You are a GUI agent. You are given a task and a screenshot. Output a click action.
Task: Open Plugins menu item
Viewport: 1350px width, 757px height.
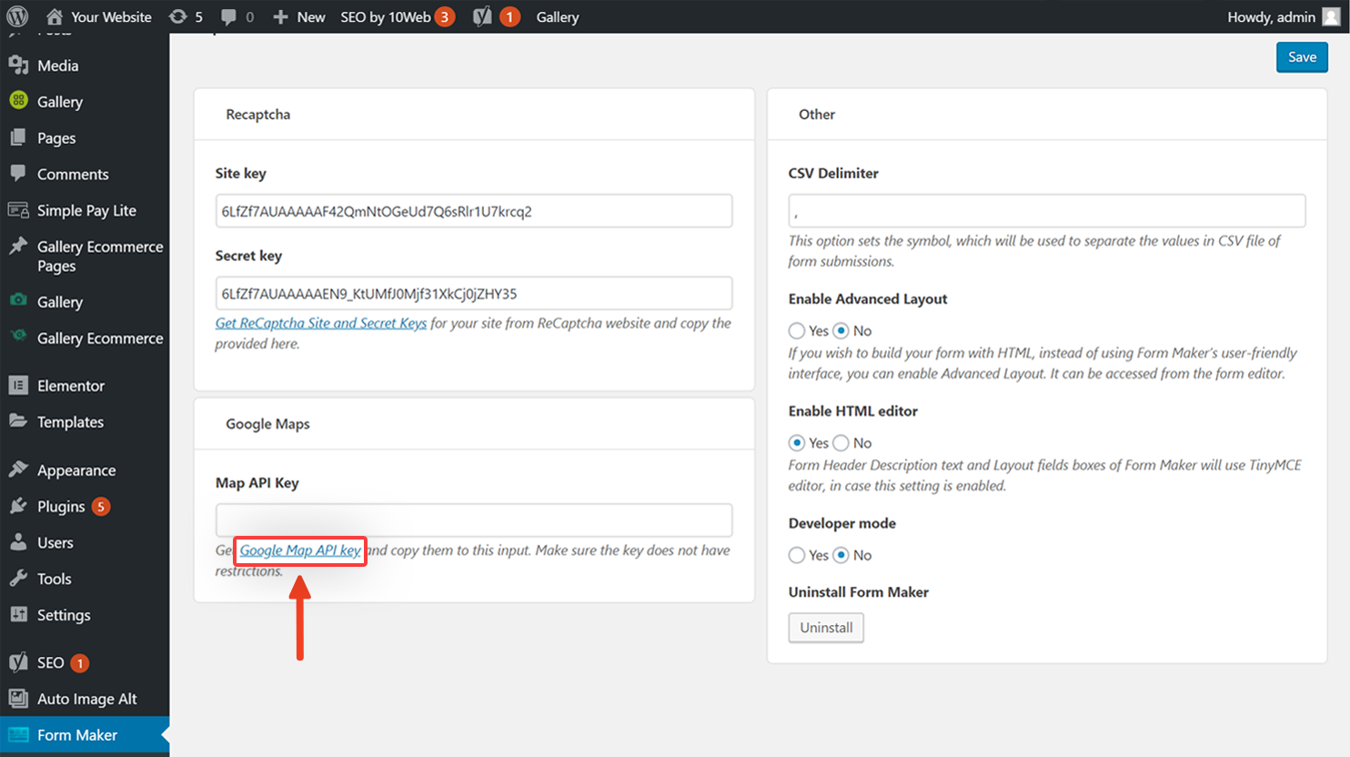85,507
